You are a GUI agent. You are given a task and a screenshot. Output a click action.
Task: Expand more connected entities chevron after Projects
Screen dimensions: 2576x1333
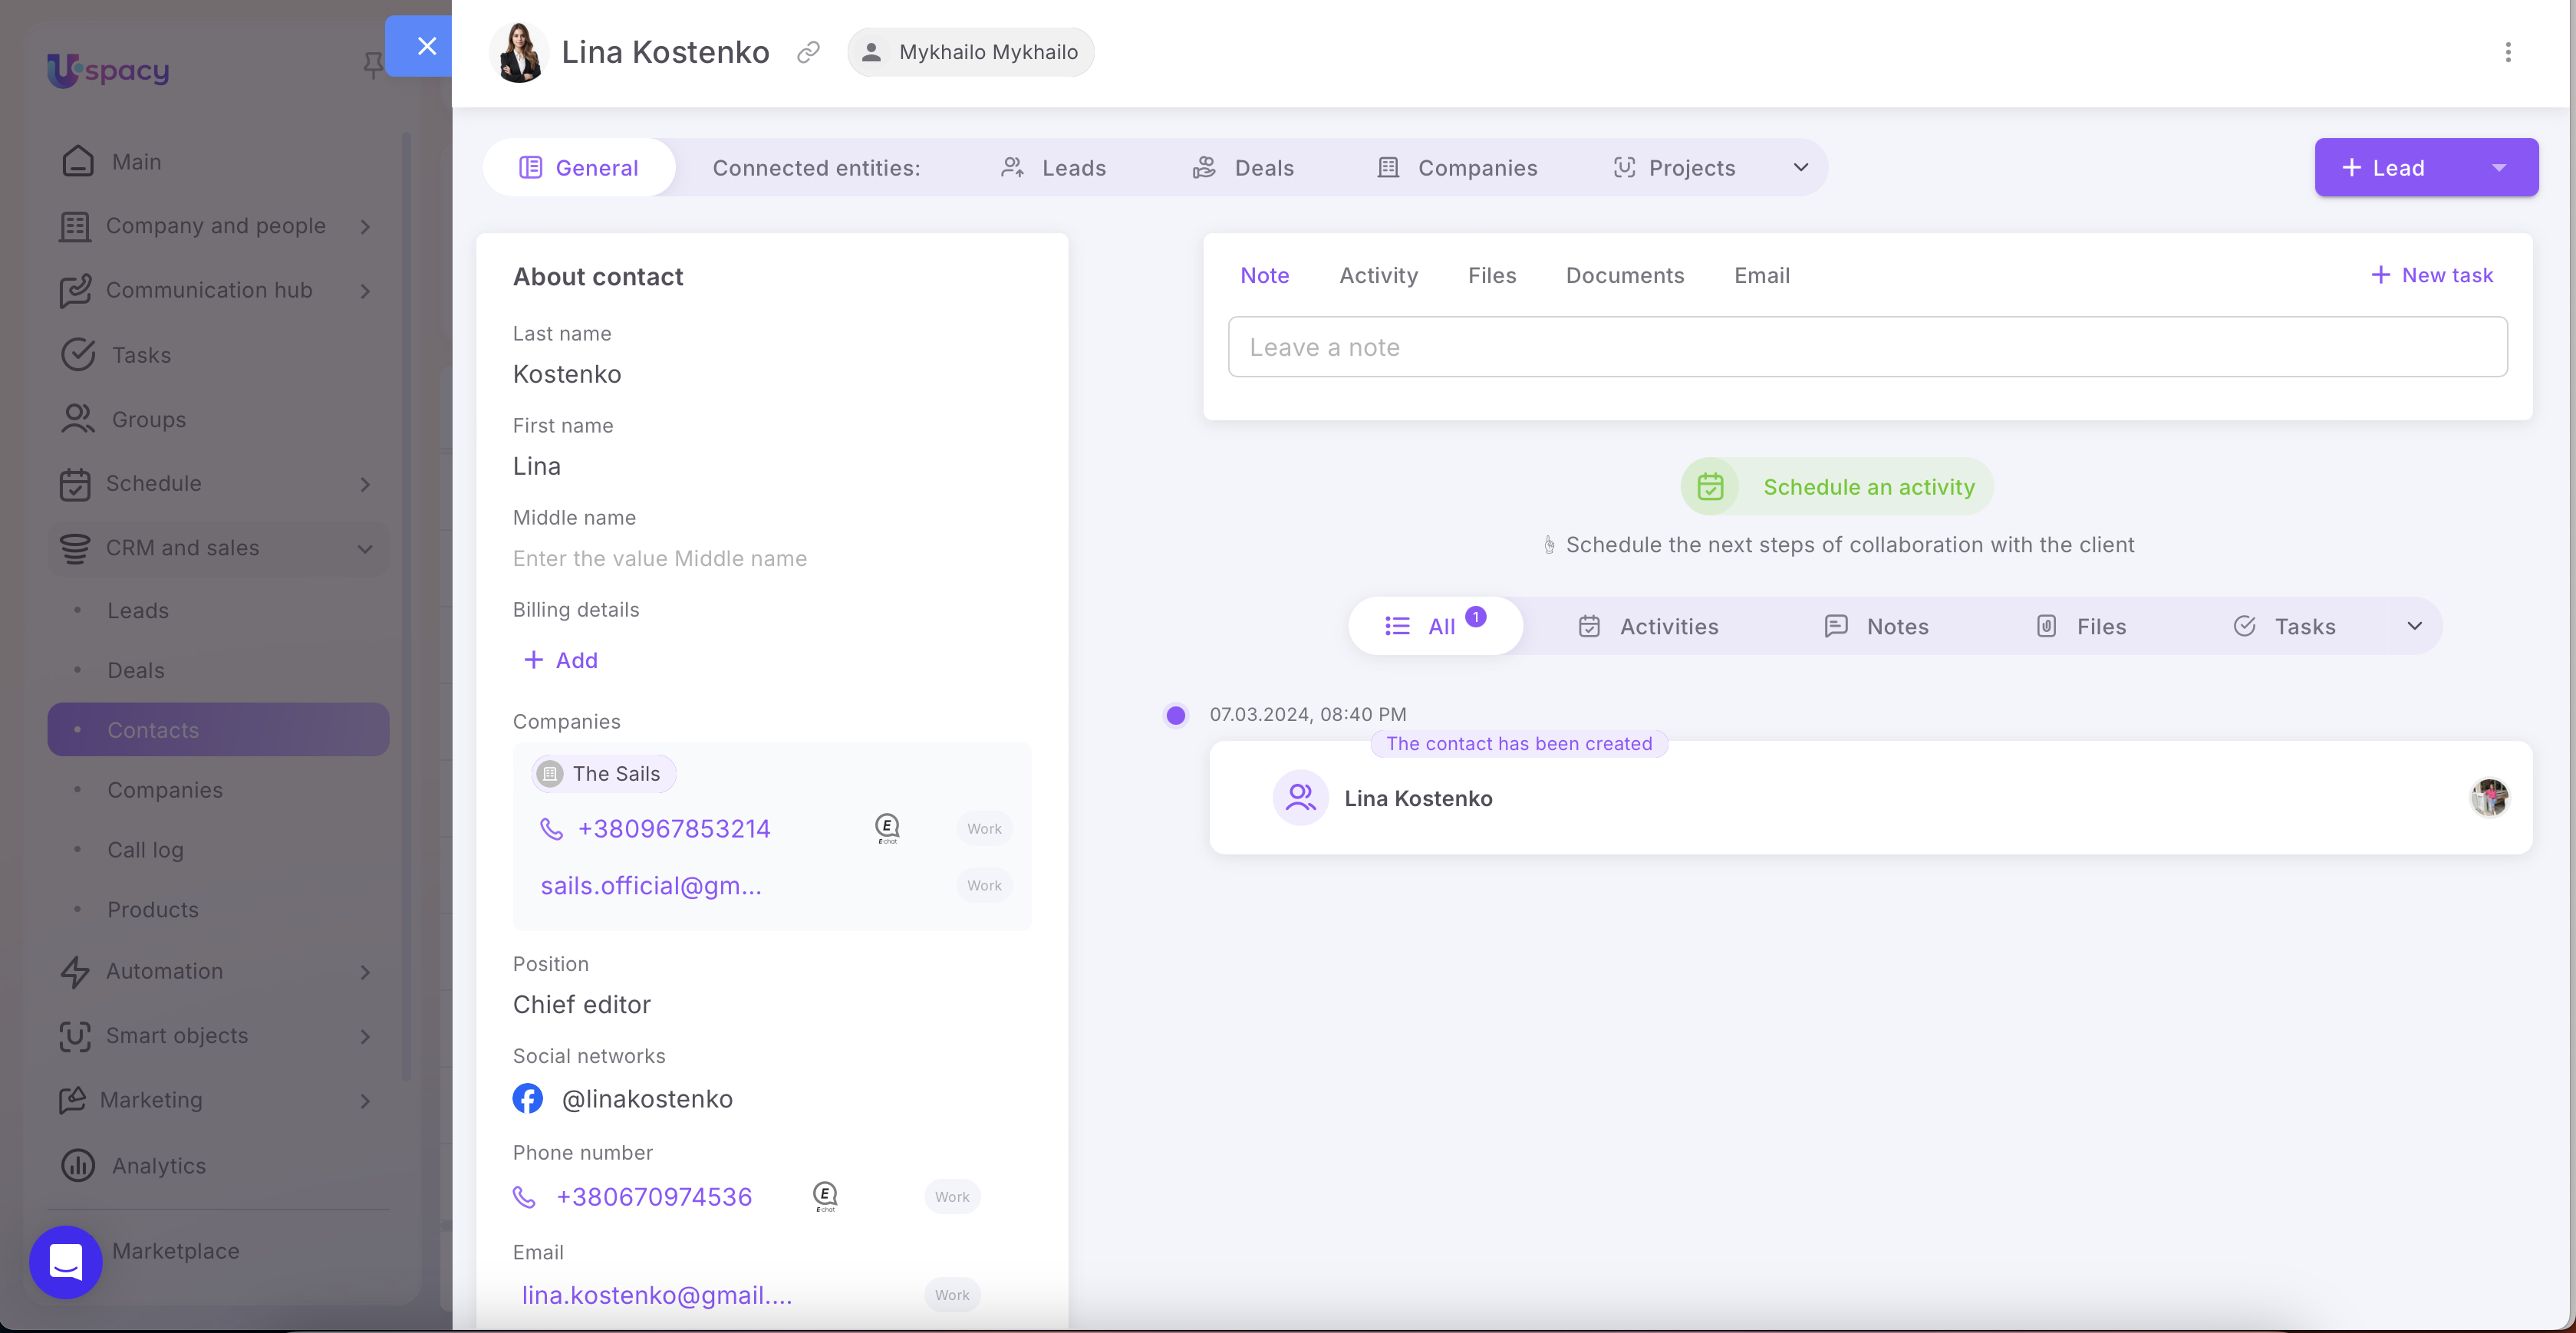tap(1801, 168)
